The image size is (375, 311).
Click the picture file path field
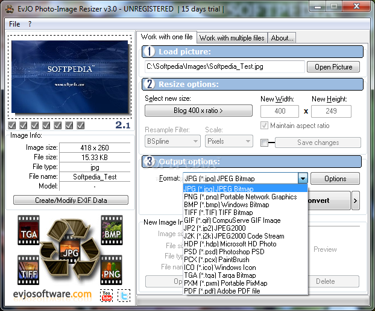[224, 66]
